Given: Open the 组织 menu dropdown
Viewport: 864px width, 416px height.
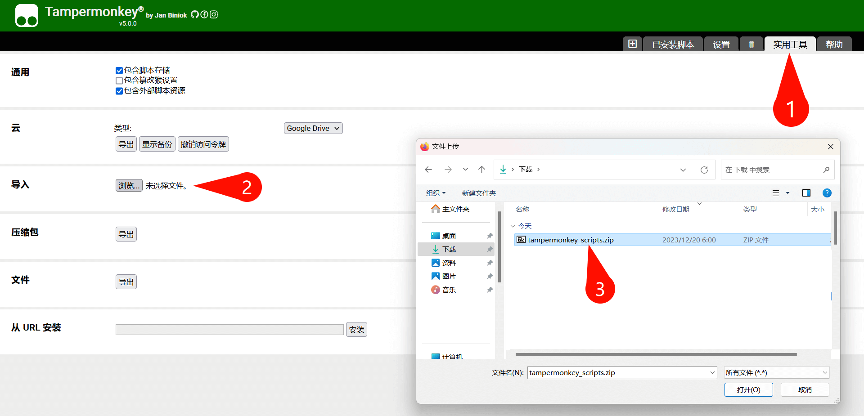Looking at the screenshot, I should coord(436,193).
